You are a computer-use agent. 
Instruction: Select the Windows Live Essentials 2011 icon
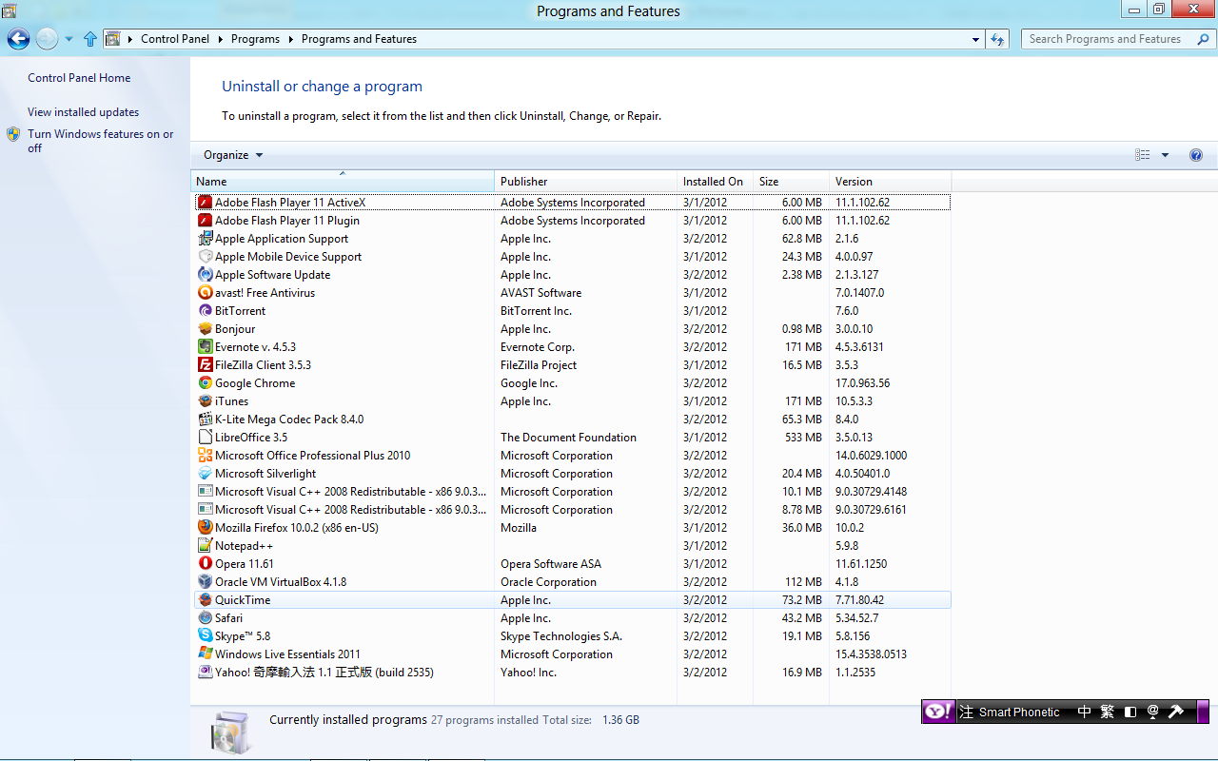click(205, 654)
